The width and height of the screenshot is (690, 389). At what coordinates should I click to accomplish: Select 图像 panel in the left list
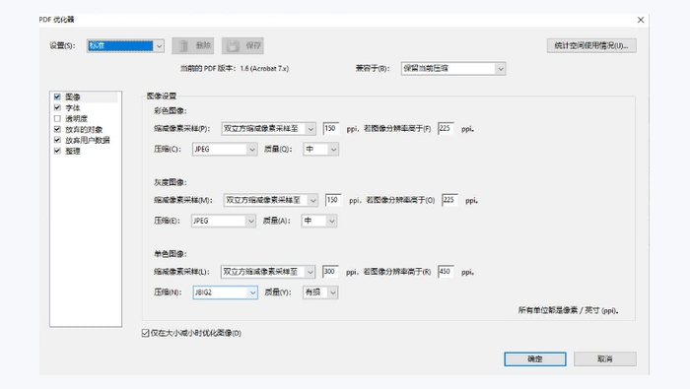[73, 97]
